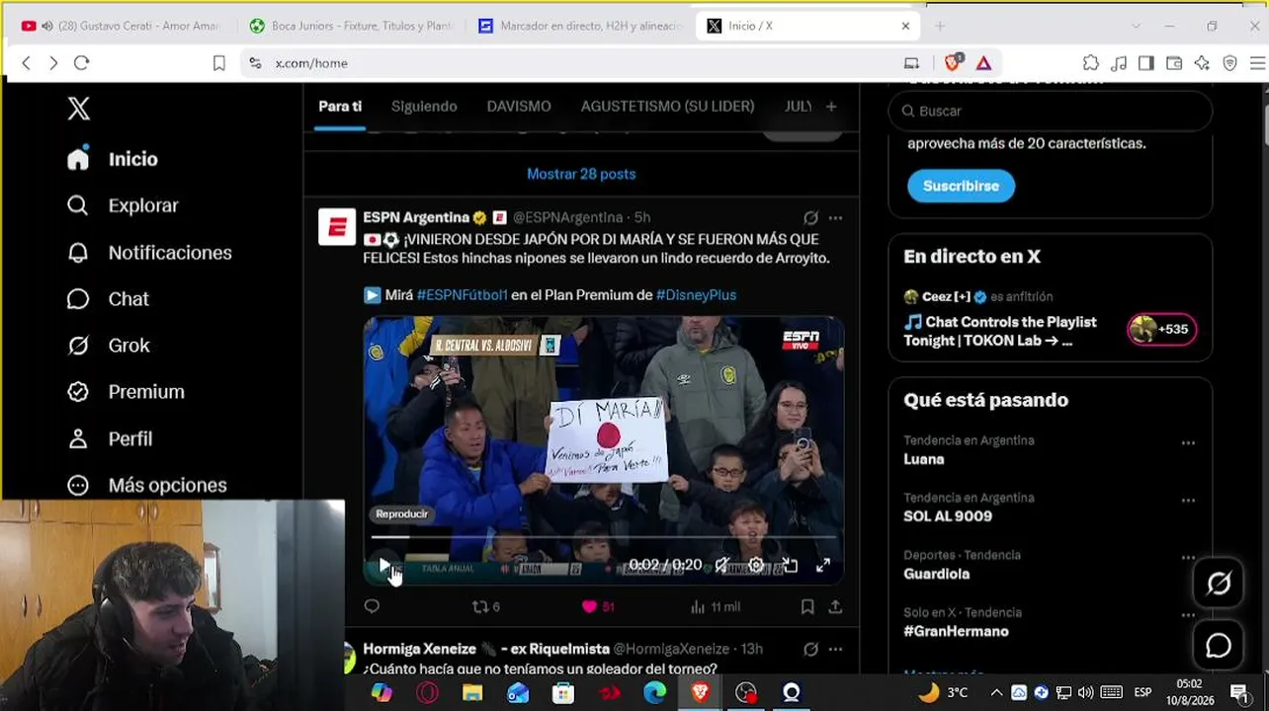
Task: Share the ESPN Argentina post
Action: (835, 606)
